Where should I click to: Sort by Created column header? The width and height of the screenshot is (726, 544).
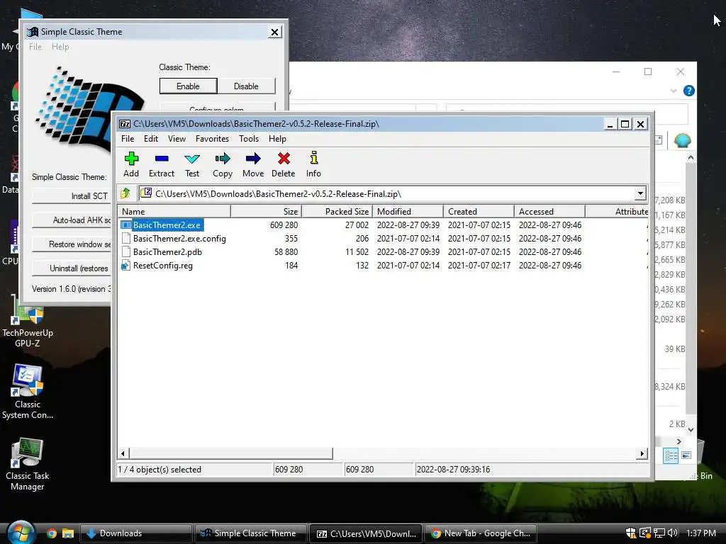(479, 211)
